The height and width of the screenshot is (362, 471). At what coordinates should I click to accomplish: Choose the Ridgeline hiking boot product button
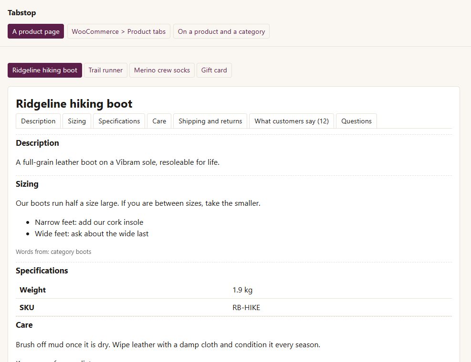[x=45, y=70]
